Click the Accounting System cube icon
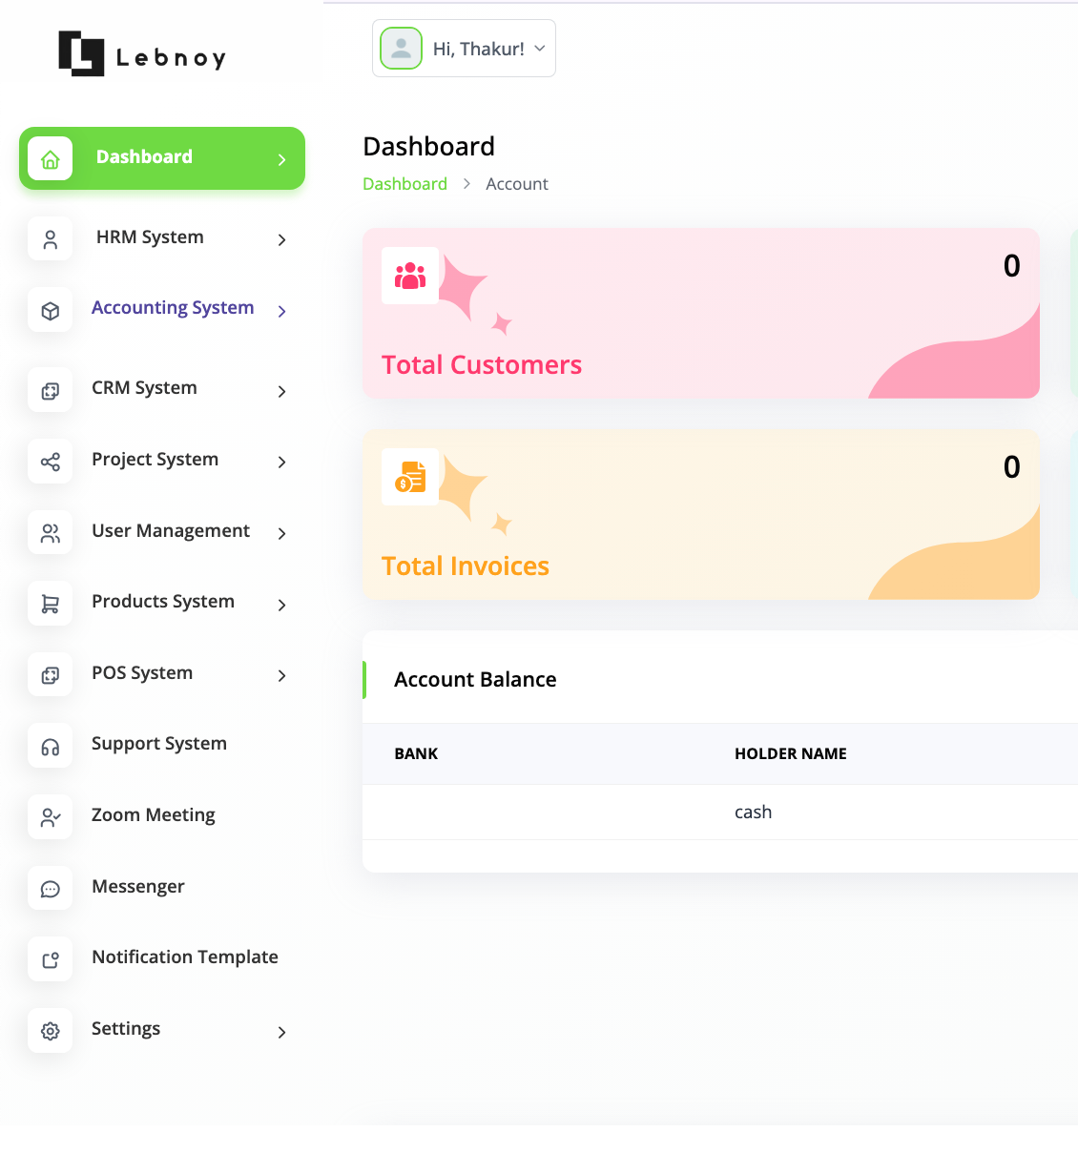Viewport: 1078px width, 1173px height. (51, 310)
